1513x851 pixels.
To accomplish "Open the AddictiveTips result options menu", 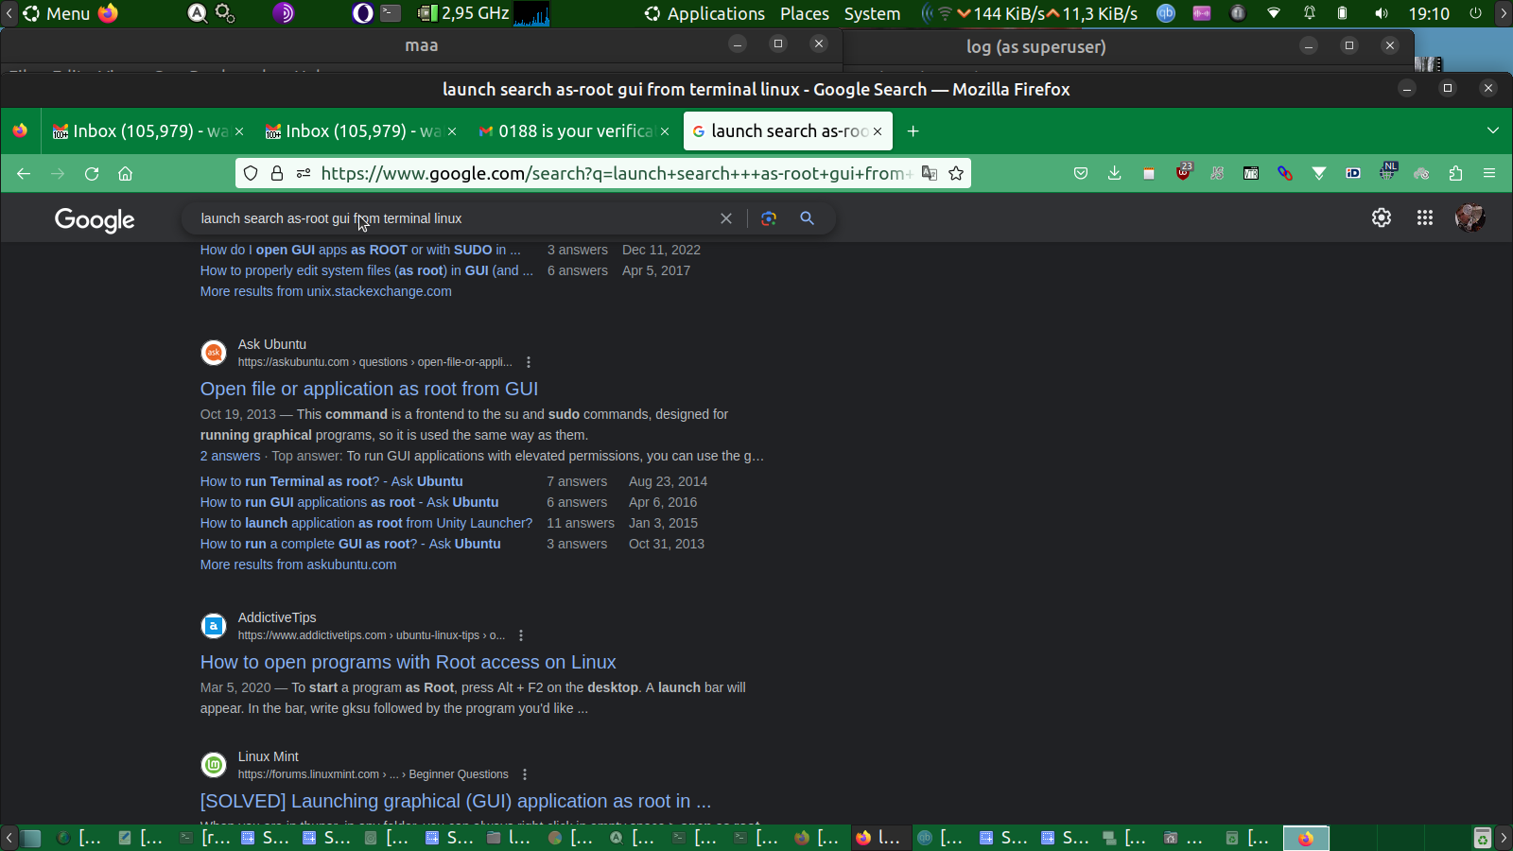I will [x=521, y=635].
